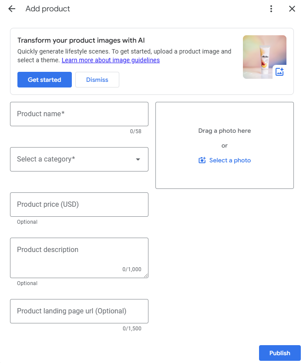Viewport: 303px width, 363px height.
Task: Click the description box resize handle
Action: 146,276
